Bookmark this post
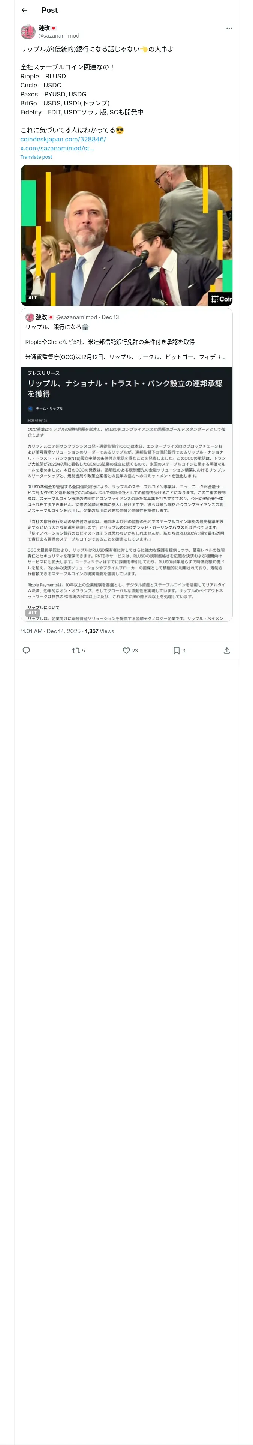 (180, 650)
